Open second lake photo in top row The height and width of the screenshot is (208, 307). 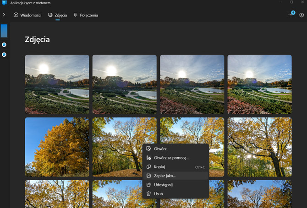click(125, 85)
